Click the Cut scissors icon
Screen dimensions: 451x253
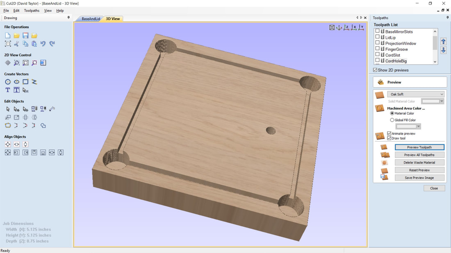16,44
